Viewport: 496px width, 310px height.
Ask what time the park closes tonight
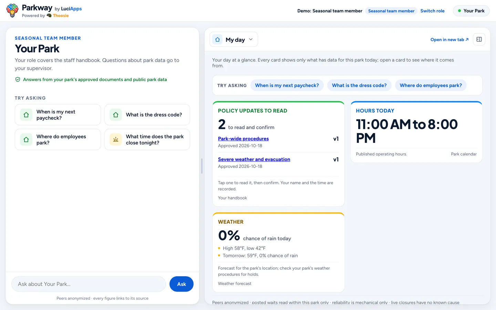147,139
